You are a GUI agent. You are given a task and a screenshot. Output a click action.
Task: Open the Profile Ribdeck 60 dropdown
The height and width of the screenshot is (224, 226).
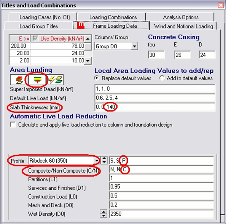pyautogui.click(x=97, y=160)
